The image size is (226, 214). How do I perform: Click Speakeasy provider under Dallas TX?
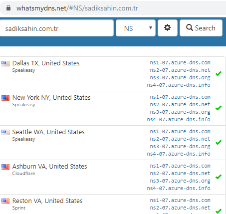tap(23, 70)
